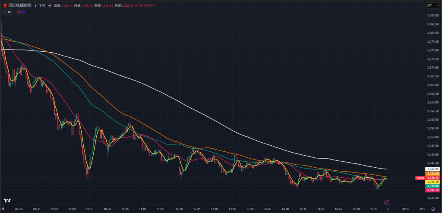Image resolution: width=442 pixels, height=213 pixels.
Task: Click the 3,360.00 level on price scale
Action: 433,102
